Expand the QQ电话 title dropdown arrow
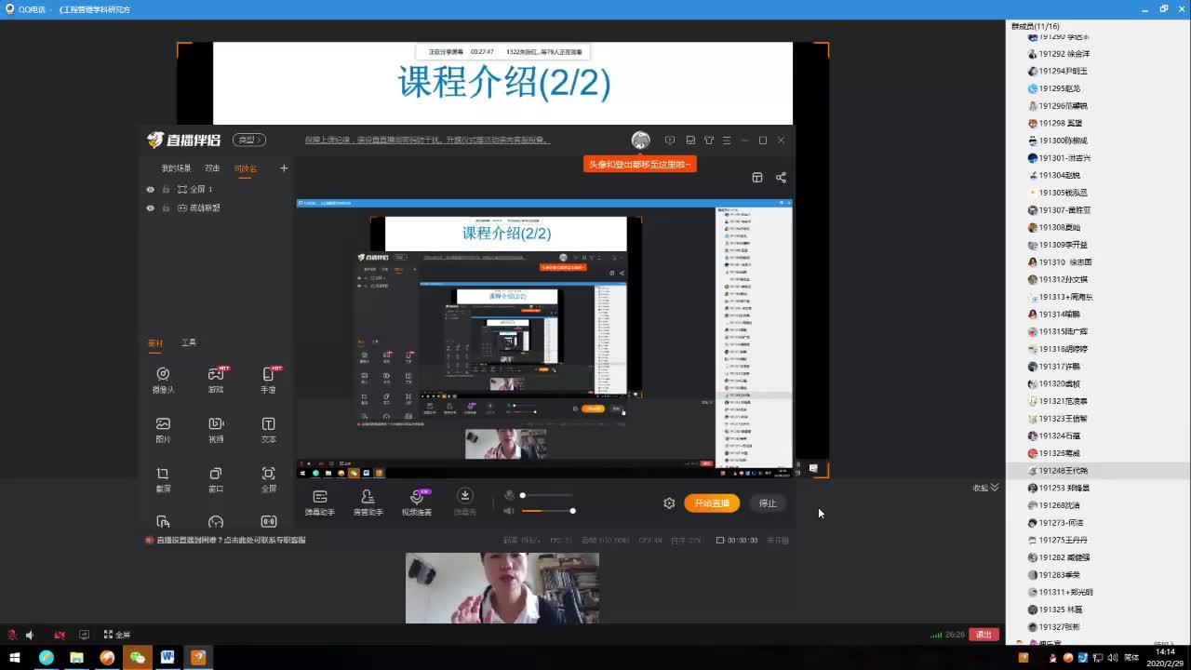Screen dimensions: 1191x670 [x=51, y=10]
